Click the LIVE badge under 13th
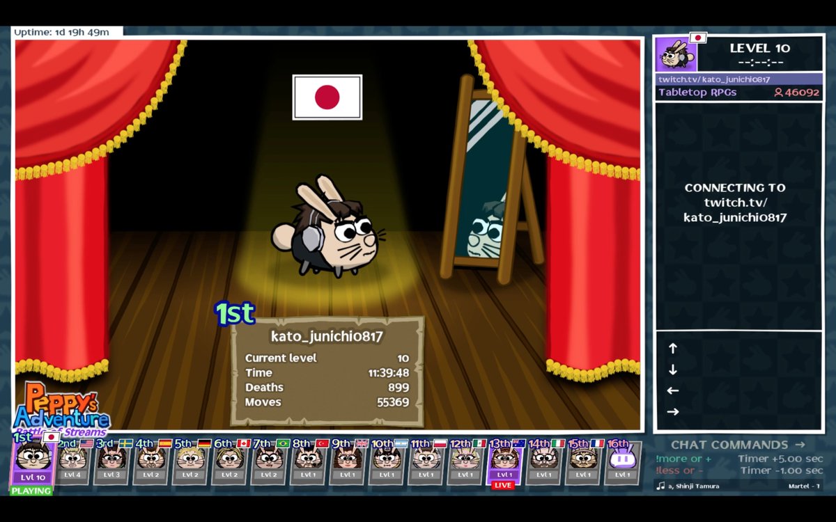The image size is (836, 522). (502, 485)
